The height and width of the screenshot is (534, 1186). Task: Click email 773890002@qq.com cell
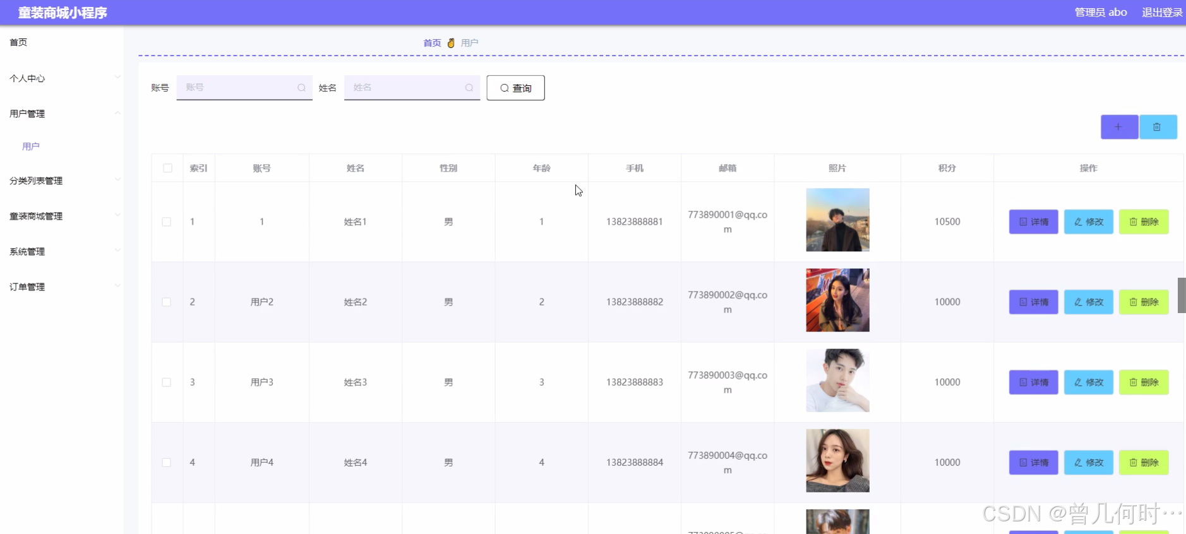(728, 302)
